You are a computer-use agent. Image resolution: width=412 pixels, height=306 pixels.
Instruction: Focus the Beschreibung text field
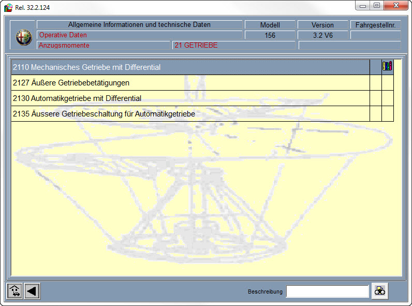327,292
